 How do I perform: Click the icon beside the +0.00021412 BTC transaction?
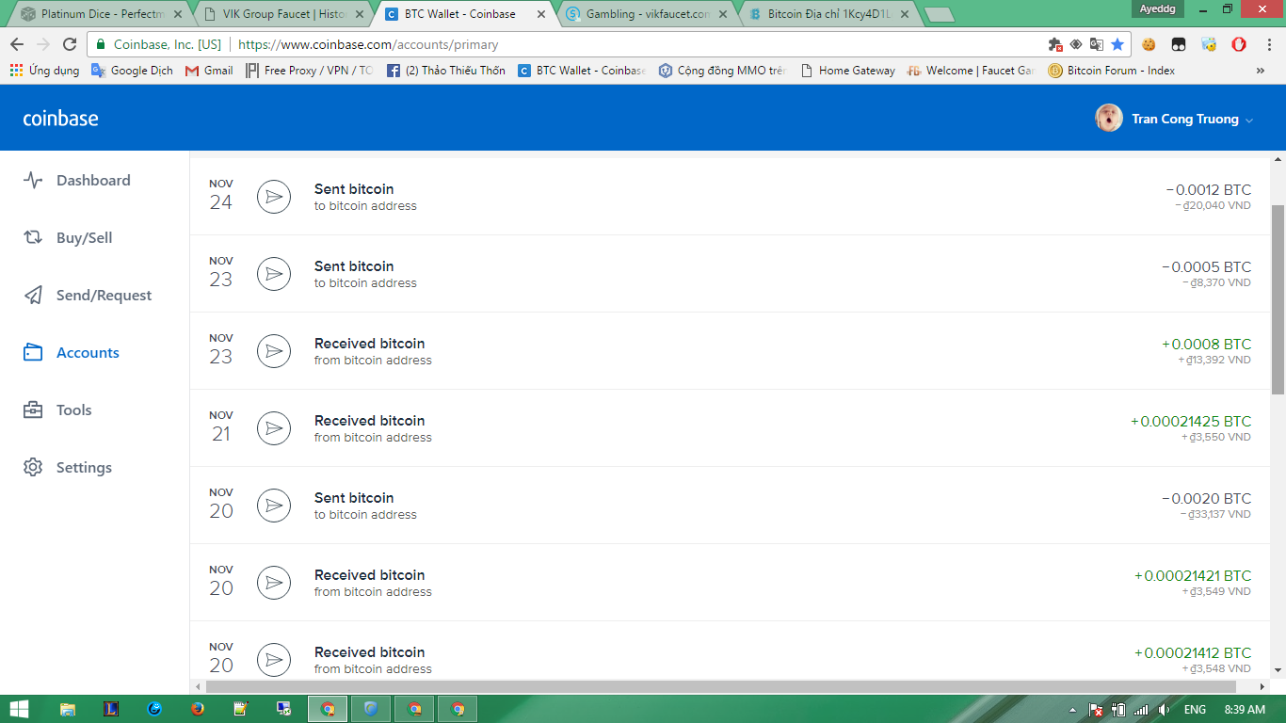tap(274, 660)
